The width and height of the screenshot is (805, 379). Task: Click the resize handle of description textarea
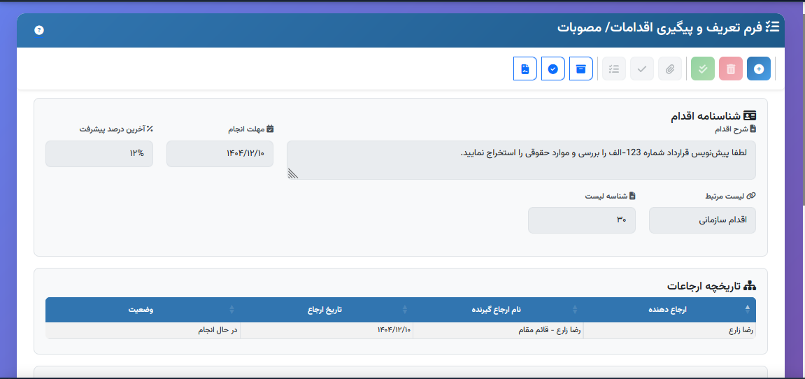coord(292,173)
